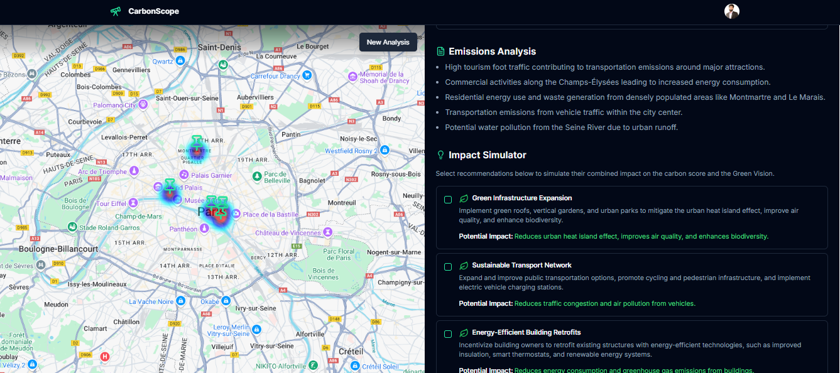Click the Parc de Belleville tree marker
This screenshot has height=373, width=840.
[x=256, y=176]
